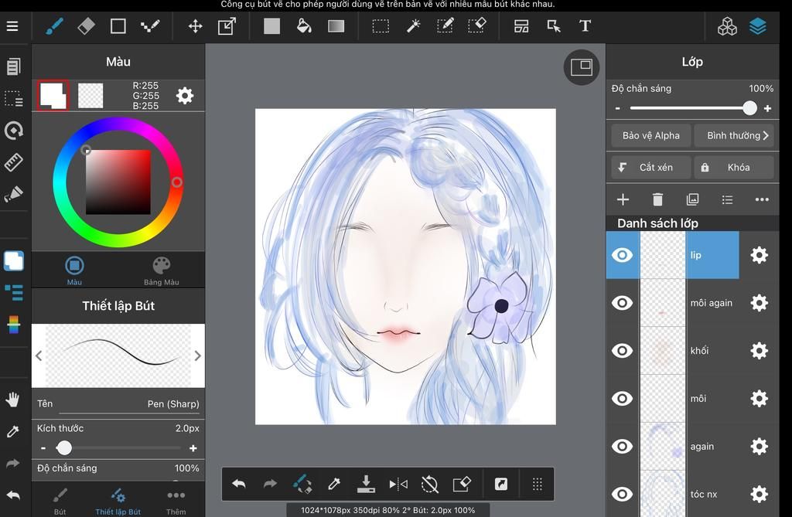The image size is (792, 517).
Task: Enable Bảo vệ Alpha
Action: click(650, 136)
